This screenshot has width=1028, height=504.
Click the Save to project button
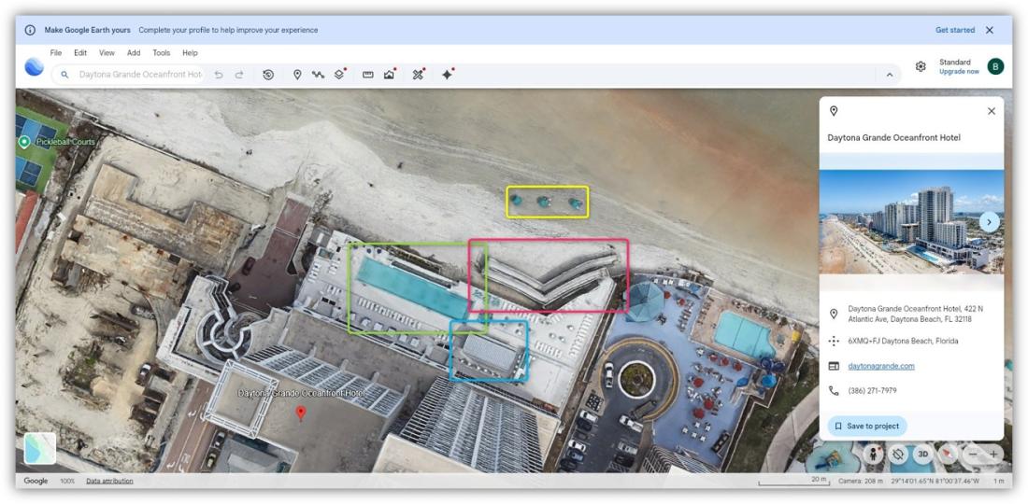(866, 426)
